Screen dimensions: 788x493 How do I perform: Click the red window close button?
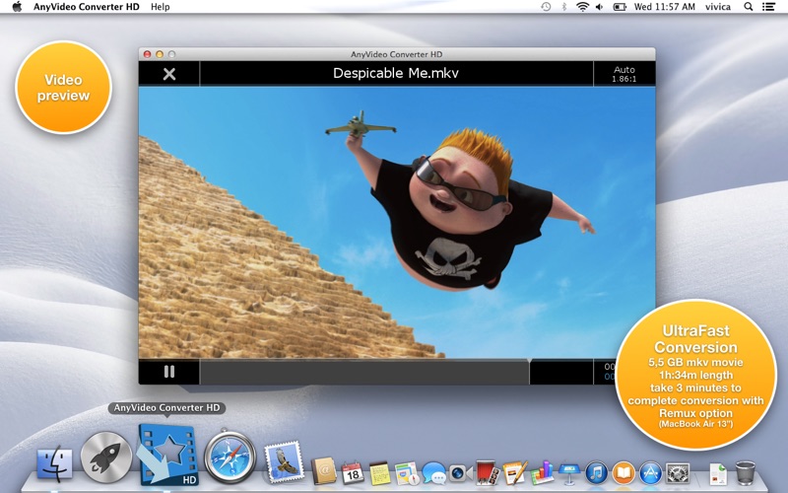147,54
